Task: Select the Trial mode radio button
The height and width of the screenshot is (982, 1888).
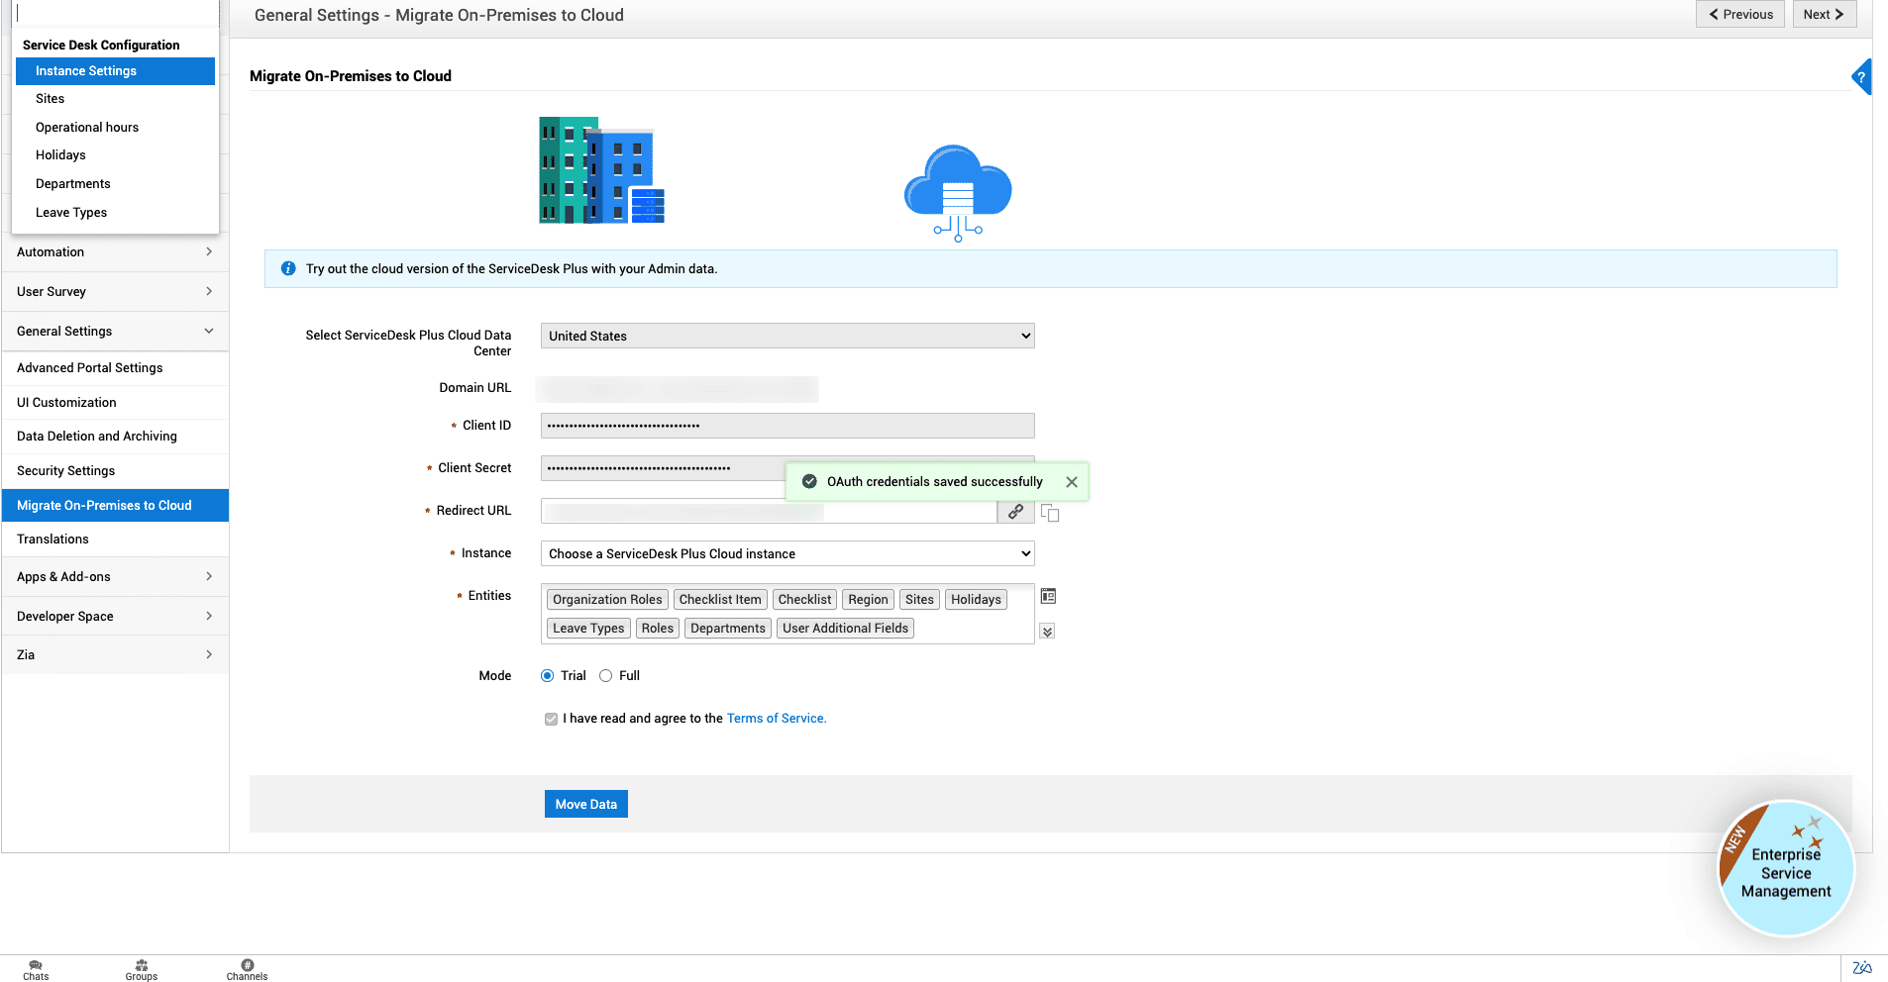Action: 547,676
